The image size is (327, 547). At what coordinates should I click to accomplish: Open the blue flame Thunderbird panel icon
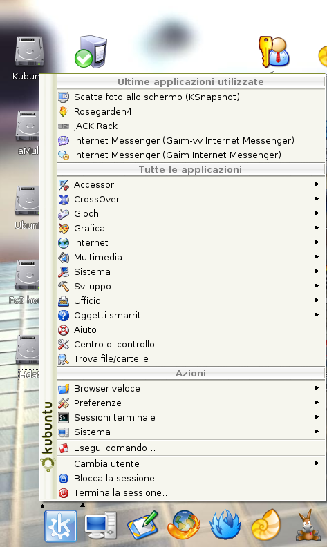tap(225, 525)
